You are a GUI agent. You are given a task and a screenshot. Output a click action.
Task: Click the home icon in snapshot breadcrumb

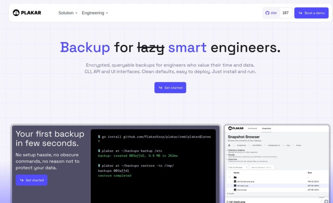[x=229, y=145]
